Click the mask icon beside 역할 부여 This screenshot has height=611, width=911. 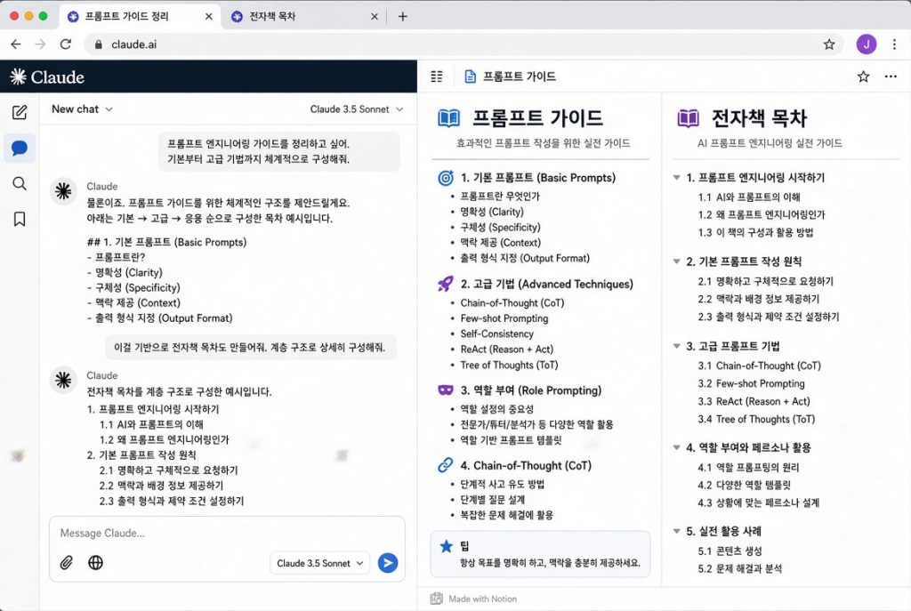coord(446,390)
